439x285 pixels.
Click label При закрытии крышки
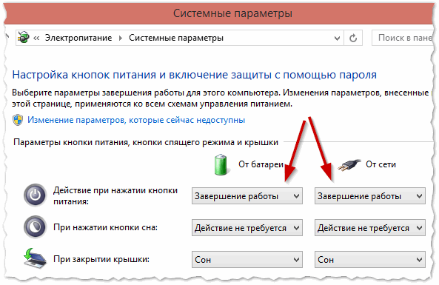point(101,259)
